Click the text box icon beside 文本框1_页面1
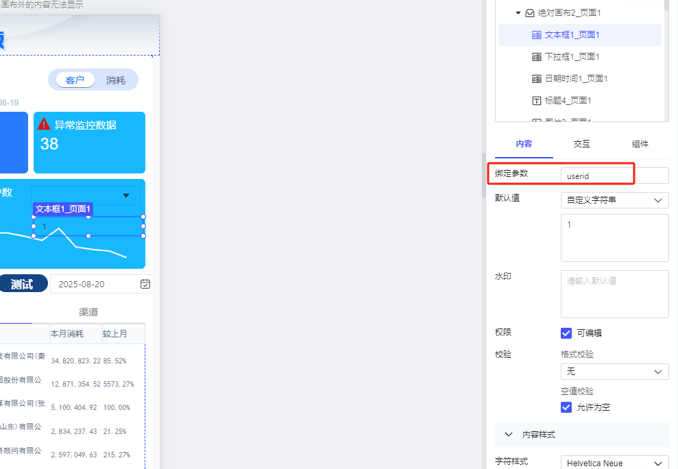This screenshot has width=678, height=469. pos(537,35)
